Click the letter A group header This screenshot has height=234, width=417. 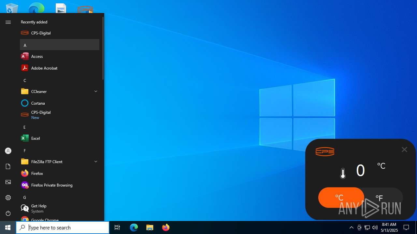60,45
